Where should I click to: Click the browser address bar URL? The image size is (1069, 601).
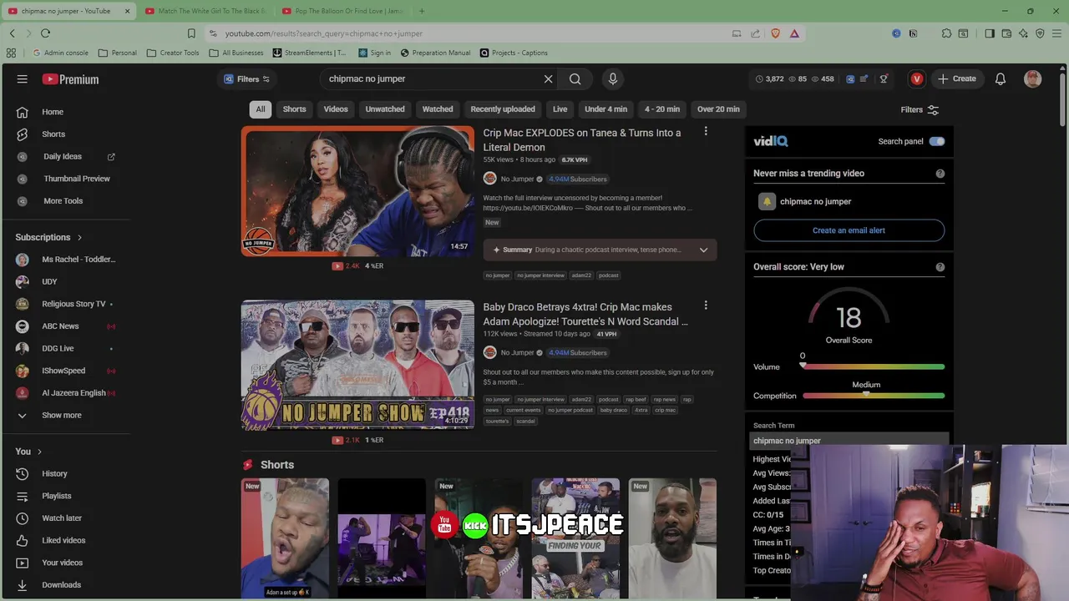324,33
